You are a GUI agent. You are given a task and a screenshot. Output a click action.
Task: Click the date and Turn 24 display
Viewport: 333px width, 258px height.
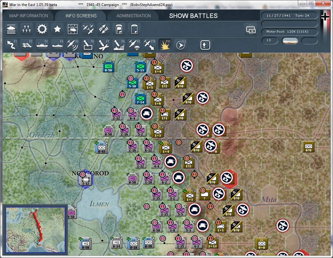[289, 15]
